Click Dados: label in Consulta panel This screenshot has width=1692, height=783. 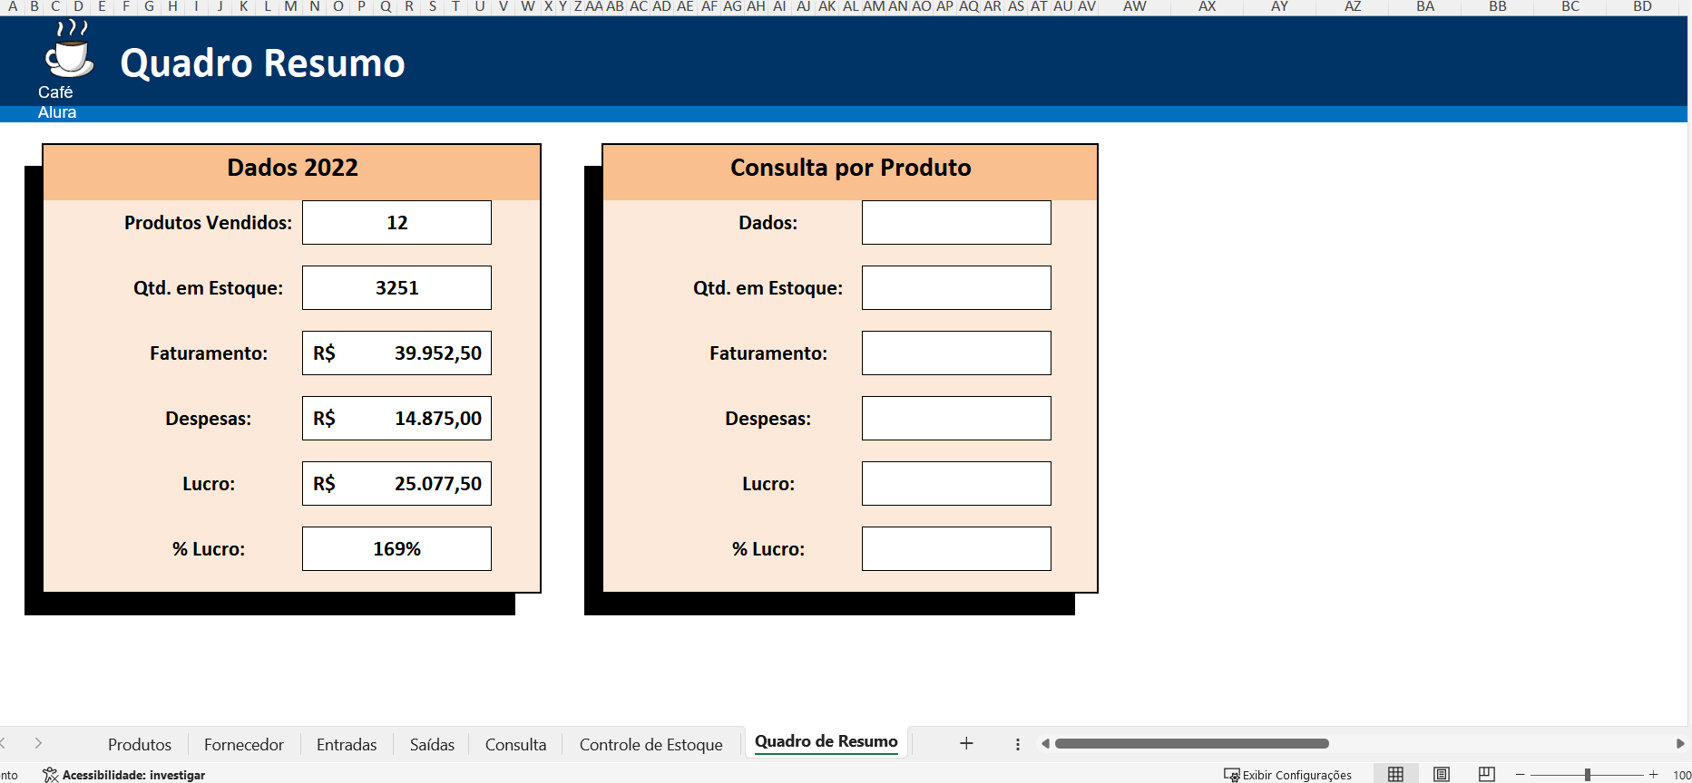pyautogui.click(x=768, y=223)
